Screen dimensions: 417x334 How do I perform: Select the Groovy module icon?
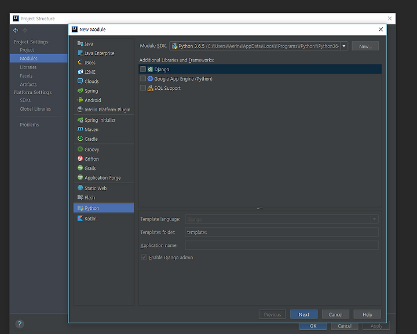pos(80,149)
